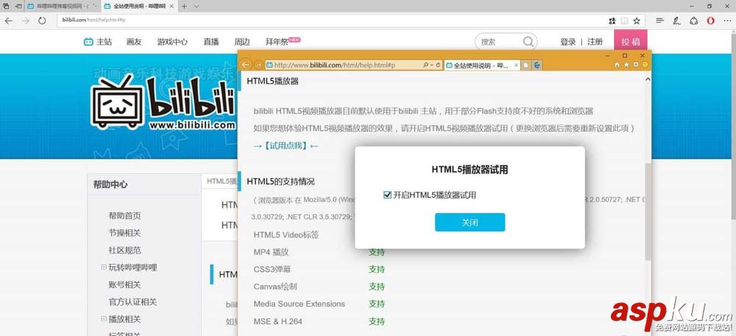Expand 播放相关 plus box in sidebar
736x336 pixels.
tap(103, 318)
